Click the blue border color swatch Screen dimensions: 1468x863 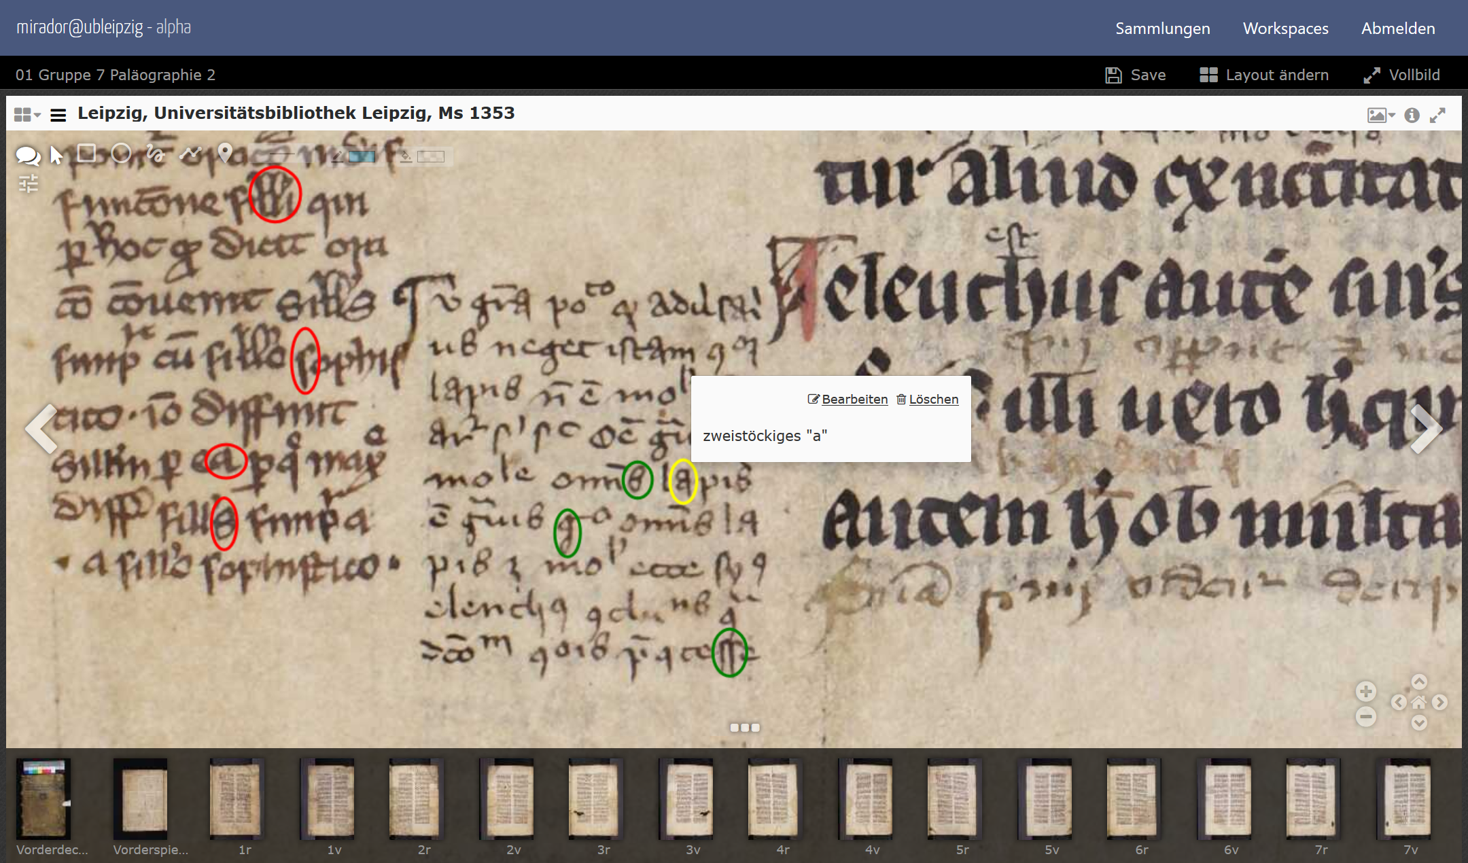[x=362, y=157]
